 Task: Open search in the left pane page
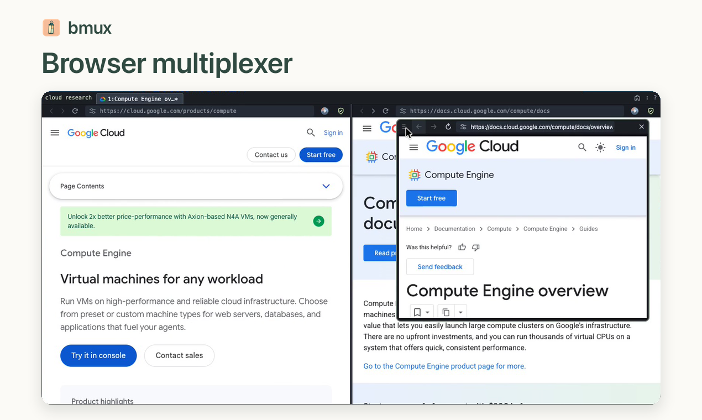coord(311,133)
